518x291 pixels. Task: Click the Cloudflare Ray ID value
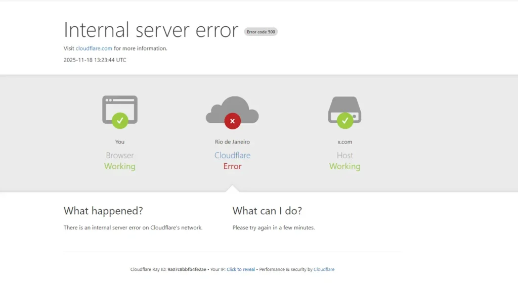[x=187, y=269]
